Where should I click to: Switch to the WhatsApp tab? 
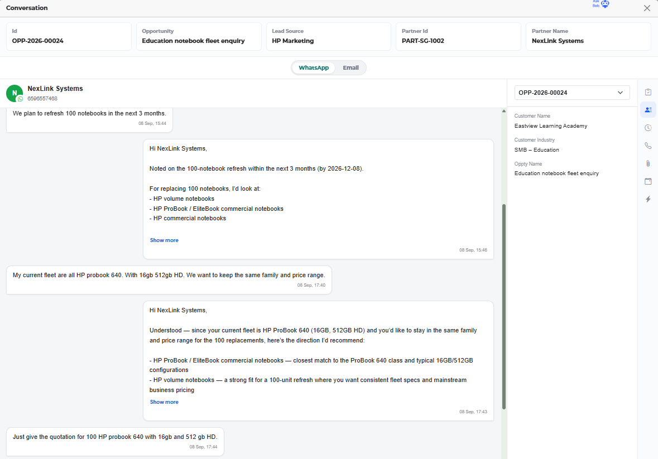point(314,68)
